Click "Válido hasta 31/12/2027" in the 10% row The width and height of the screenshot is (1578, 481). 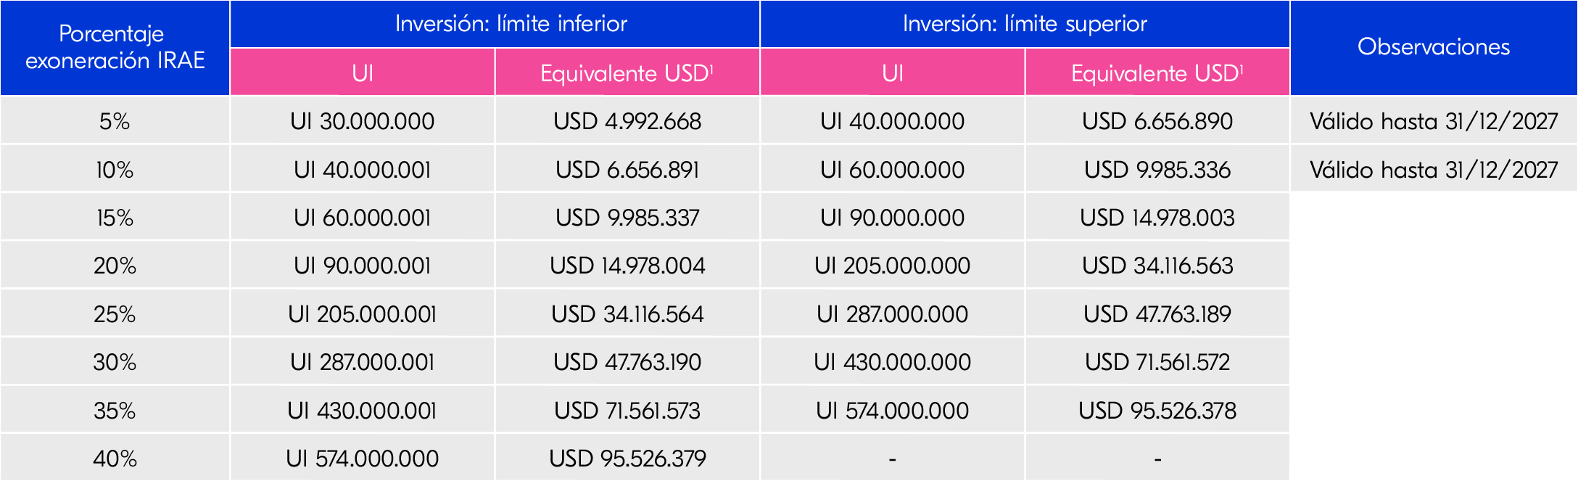1433,170
